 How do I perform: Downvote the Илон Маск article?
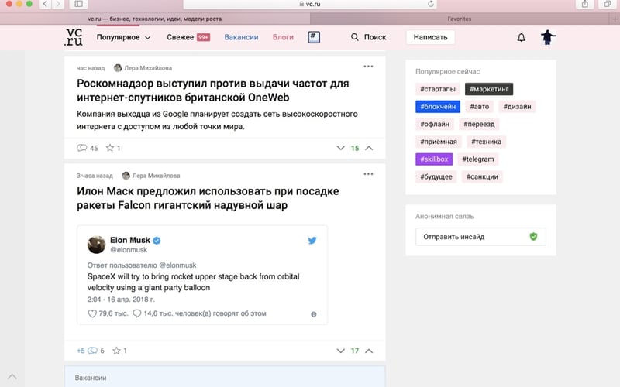[x=340, y=351]
